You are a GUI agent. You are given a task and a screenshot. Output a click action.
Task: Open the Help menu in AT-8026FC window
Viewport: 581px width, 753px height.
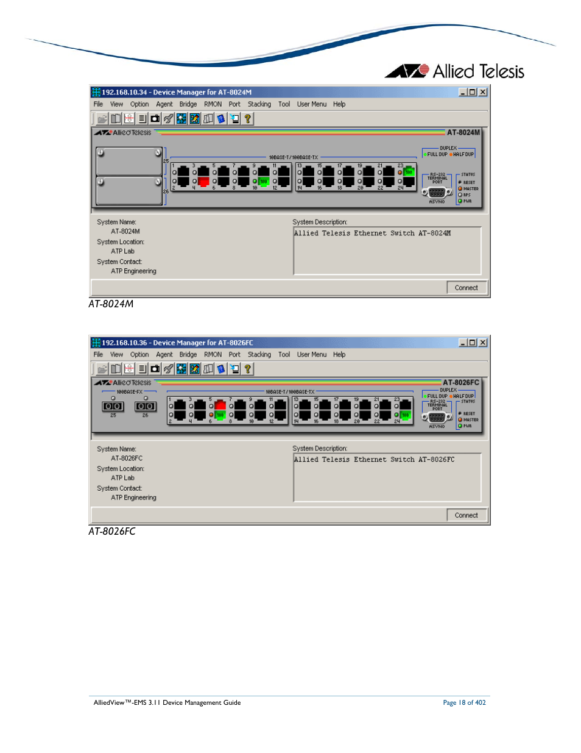339,354
